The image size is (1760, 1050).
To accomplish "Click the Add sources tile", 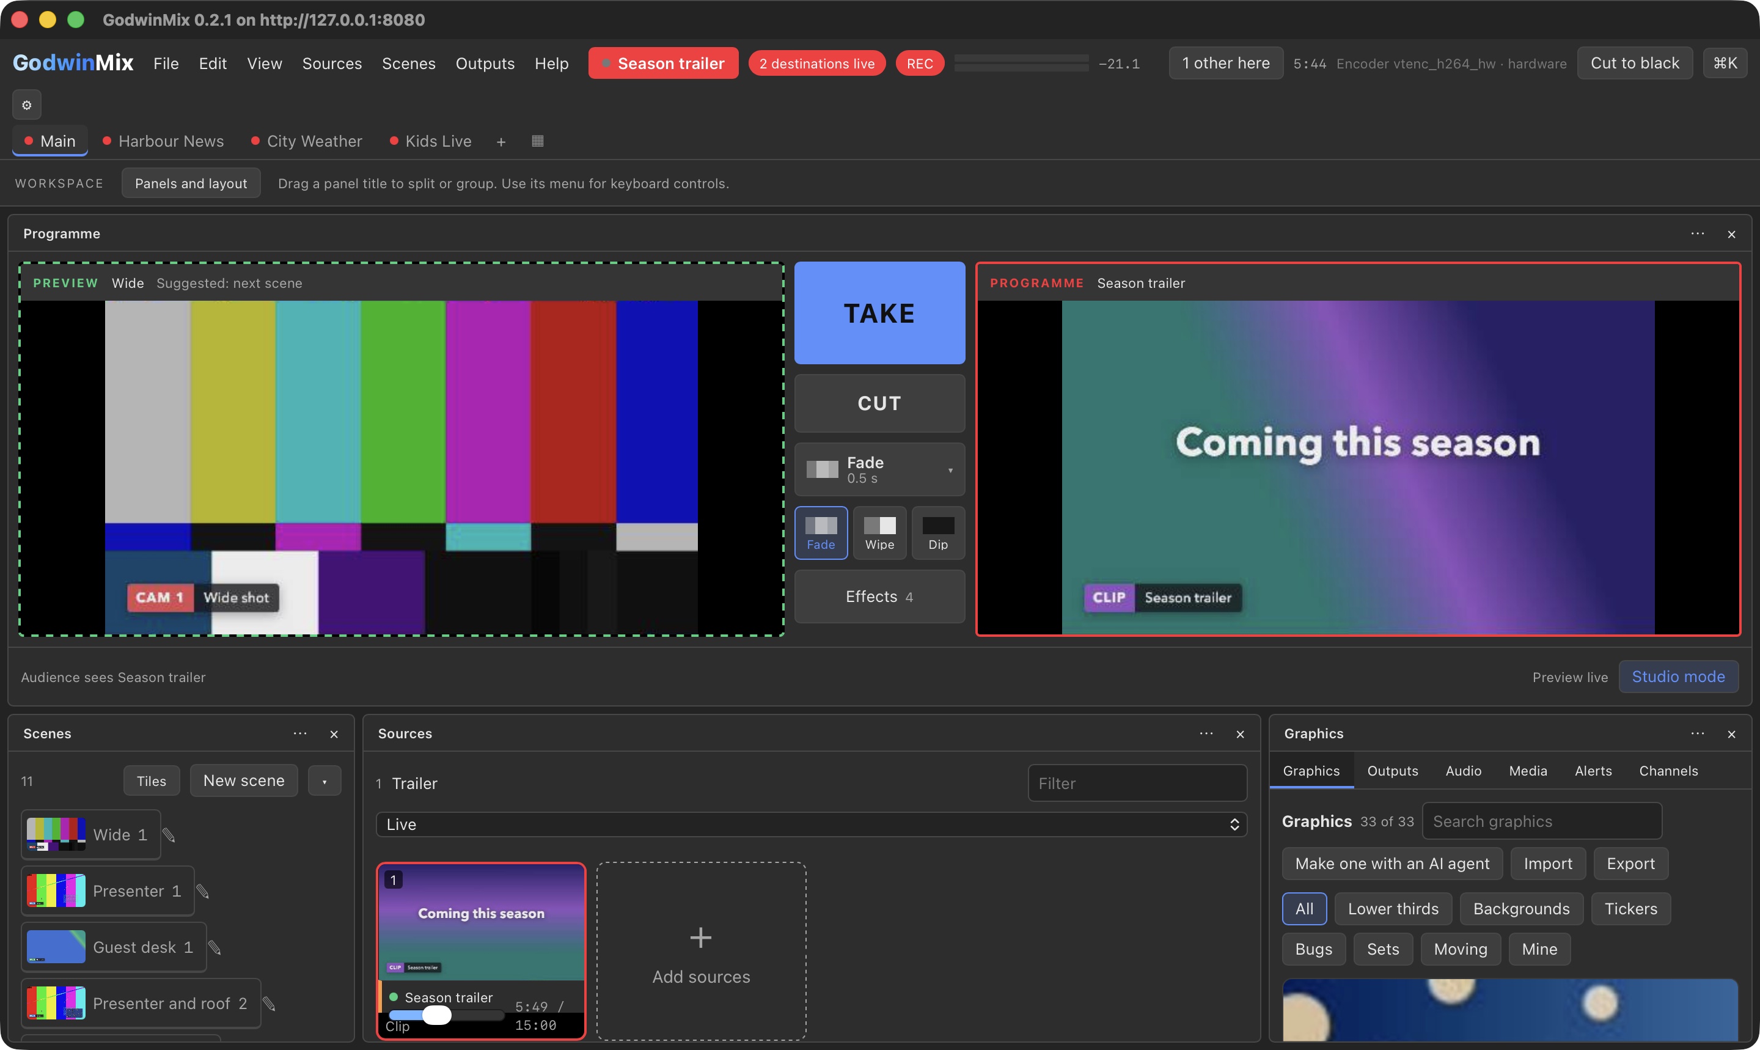I will click(701, 952).
